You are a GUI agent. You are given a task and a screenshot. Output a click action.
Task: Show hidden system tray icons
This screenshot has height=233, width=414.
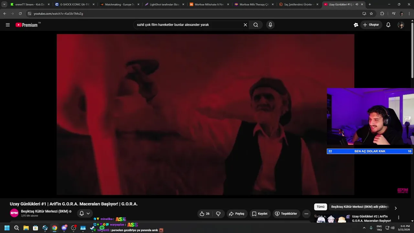(364, 228)
